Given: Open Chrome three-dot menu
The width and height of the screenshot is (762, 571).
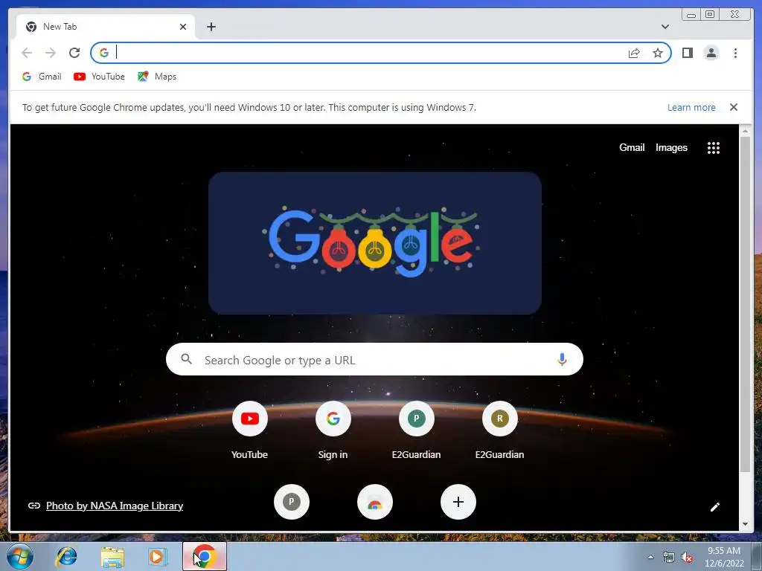Looking at the screenshot, I should (735, 53).
